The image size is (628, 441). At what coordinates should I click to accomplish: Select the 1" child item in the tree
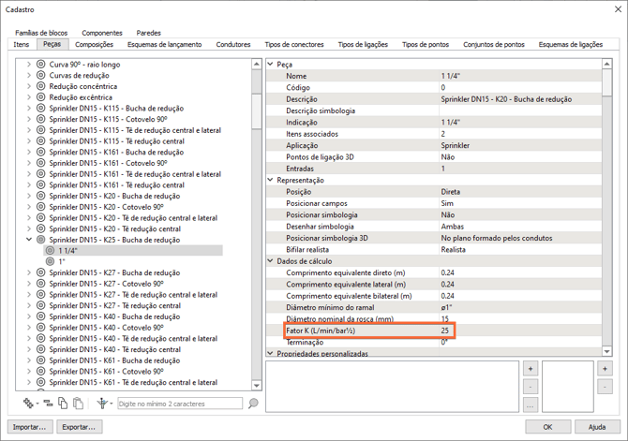(x=62, y=261)
